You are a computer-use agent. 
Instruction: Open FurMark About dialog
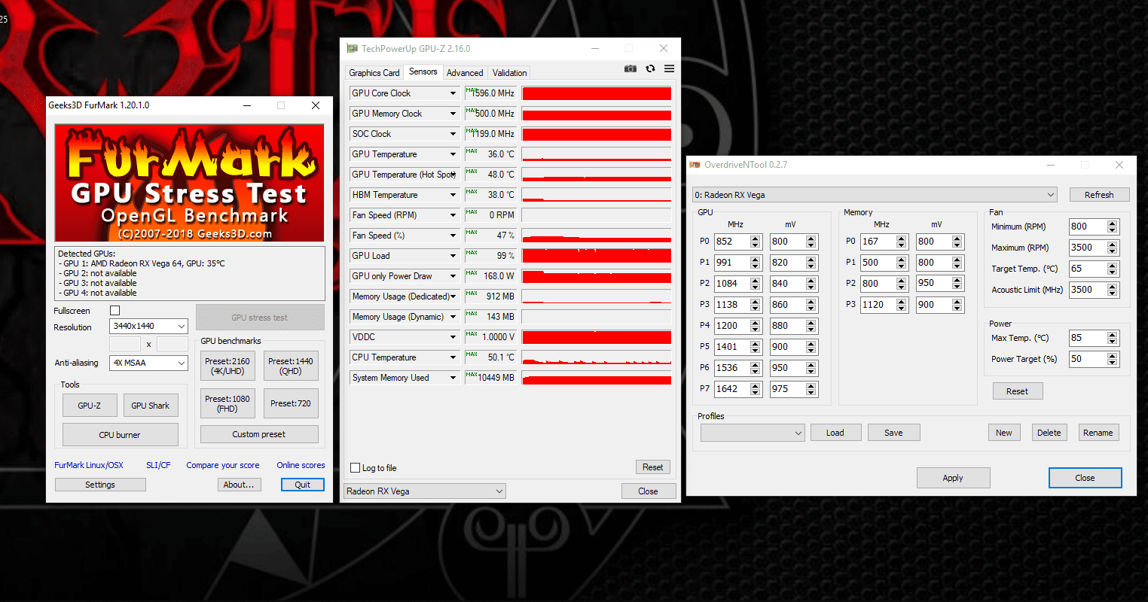pos(239,485)
